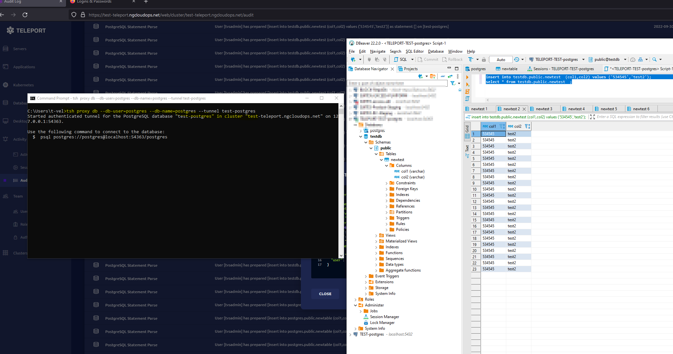Click the Commit button in DBeaver toolbar
Image resolution: width=673 pixels, height=354 pixels.
tap(428, 59)
